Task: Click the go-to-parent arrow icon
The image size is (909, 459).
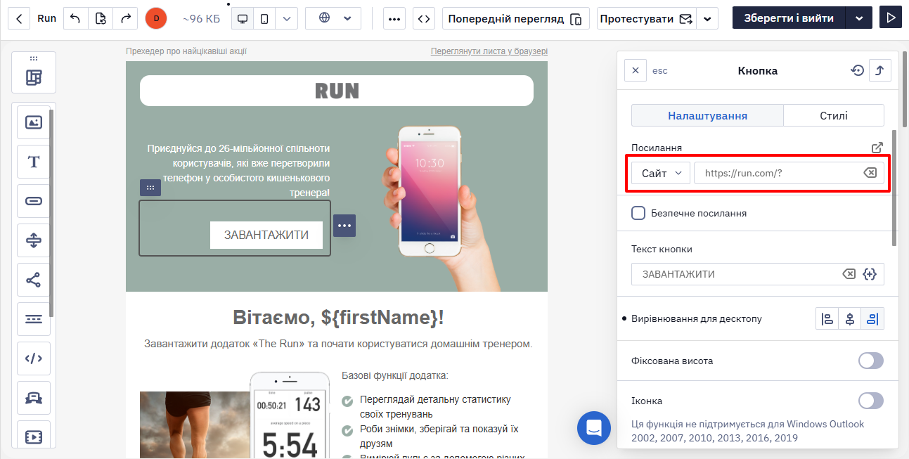Action: (x=880, y=70)
